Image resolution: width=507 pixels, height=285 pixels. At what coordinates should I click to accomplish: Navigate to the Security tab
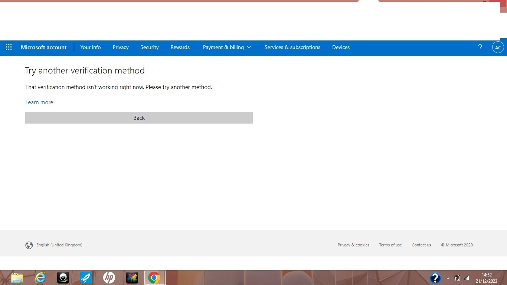point(150,47)
